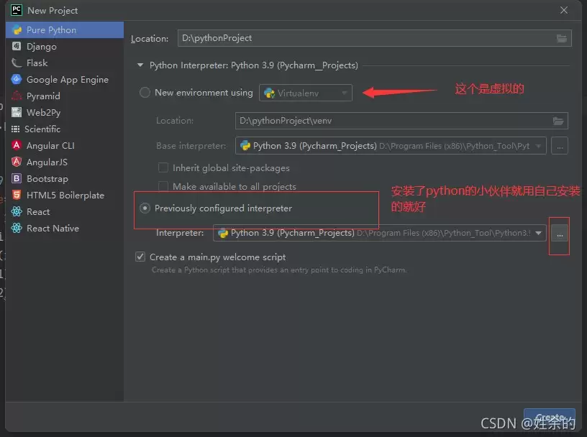The width and height of the screenshot is (587, 437).
Task: Click the Pyramid project icon
Action: tap(17, 96)
